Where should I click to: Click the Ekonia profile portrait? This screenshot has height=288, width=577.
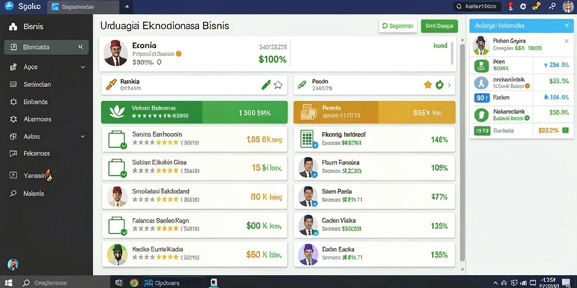tap(116, 53)
